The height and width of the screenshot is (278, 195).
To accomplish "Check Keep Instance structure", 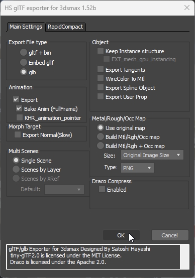I will click(x=101, y=51).
